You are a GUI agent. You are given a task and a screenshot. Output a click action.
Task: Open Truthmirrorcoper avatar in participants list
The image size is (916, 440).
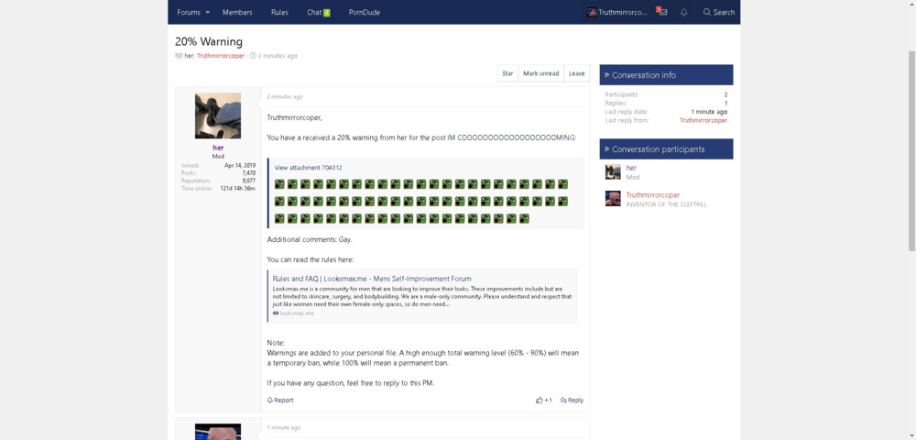(613, 199)
